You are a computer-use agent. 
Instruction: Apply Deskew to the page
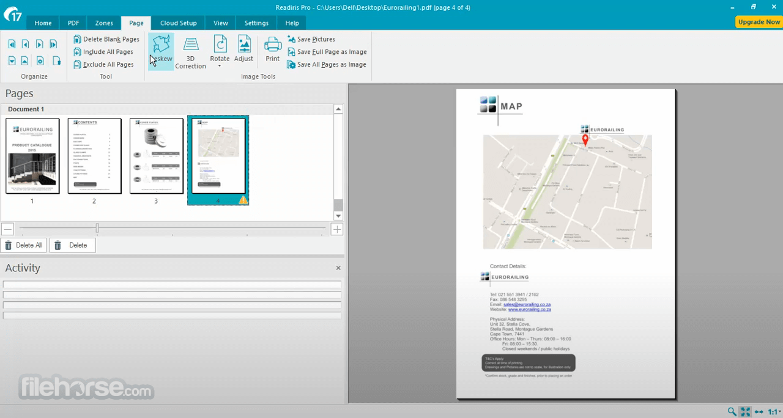[161, 51]
